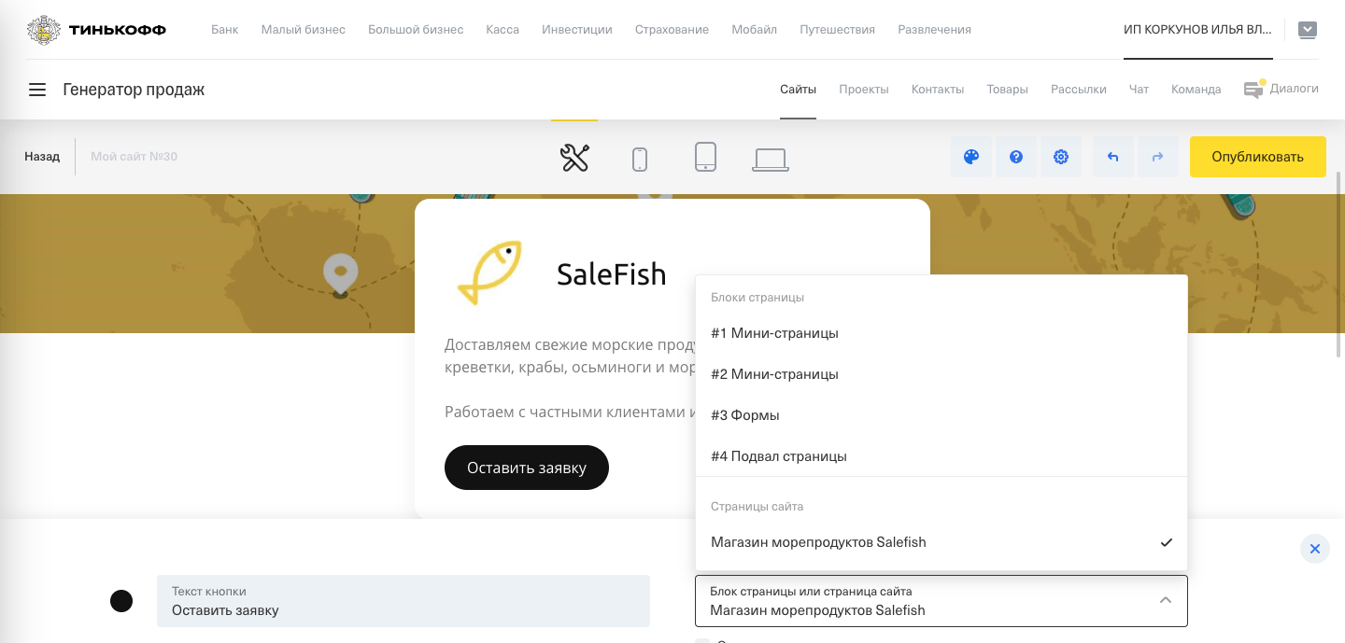The width and height of the screenshot is (1345, 643).
Task: Go to the Банк section
Action: coord(225,30)
